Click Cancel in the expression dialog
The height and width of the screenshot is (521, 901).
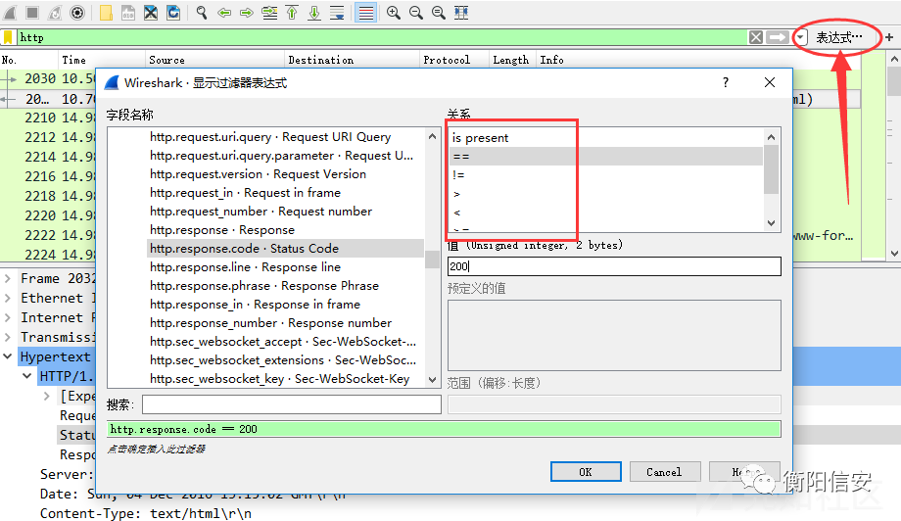coord(664,472)
